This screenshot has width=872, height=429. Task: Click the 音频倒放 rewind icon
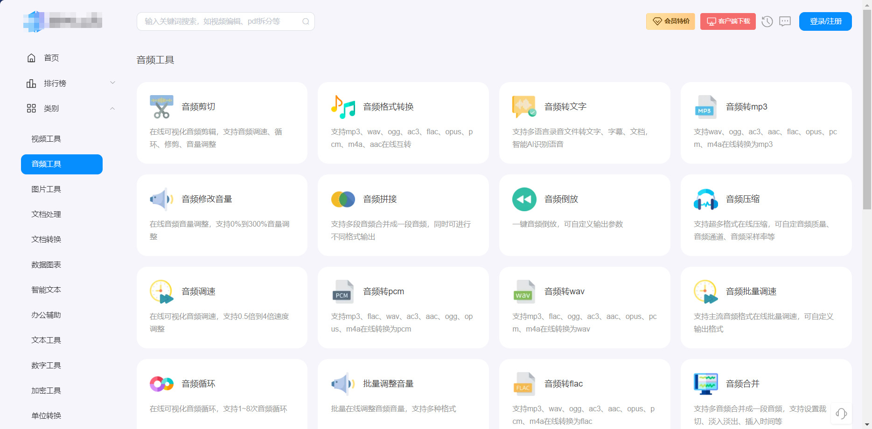(x=524, y=199)
